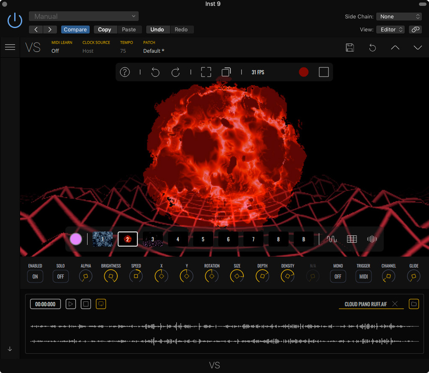
Task: Select layer 2 thumbnail
Action: tap(128, 239)
